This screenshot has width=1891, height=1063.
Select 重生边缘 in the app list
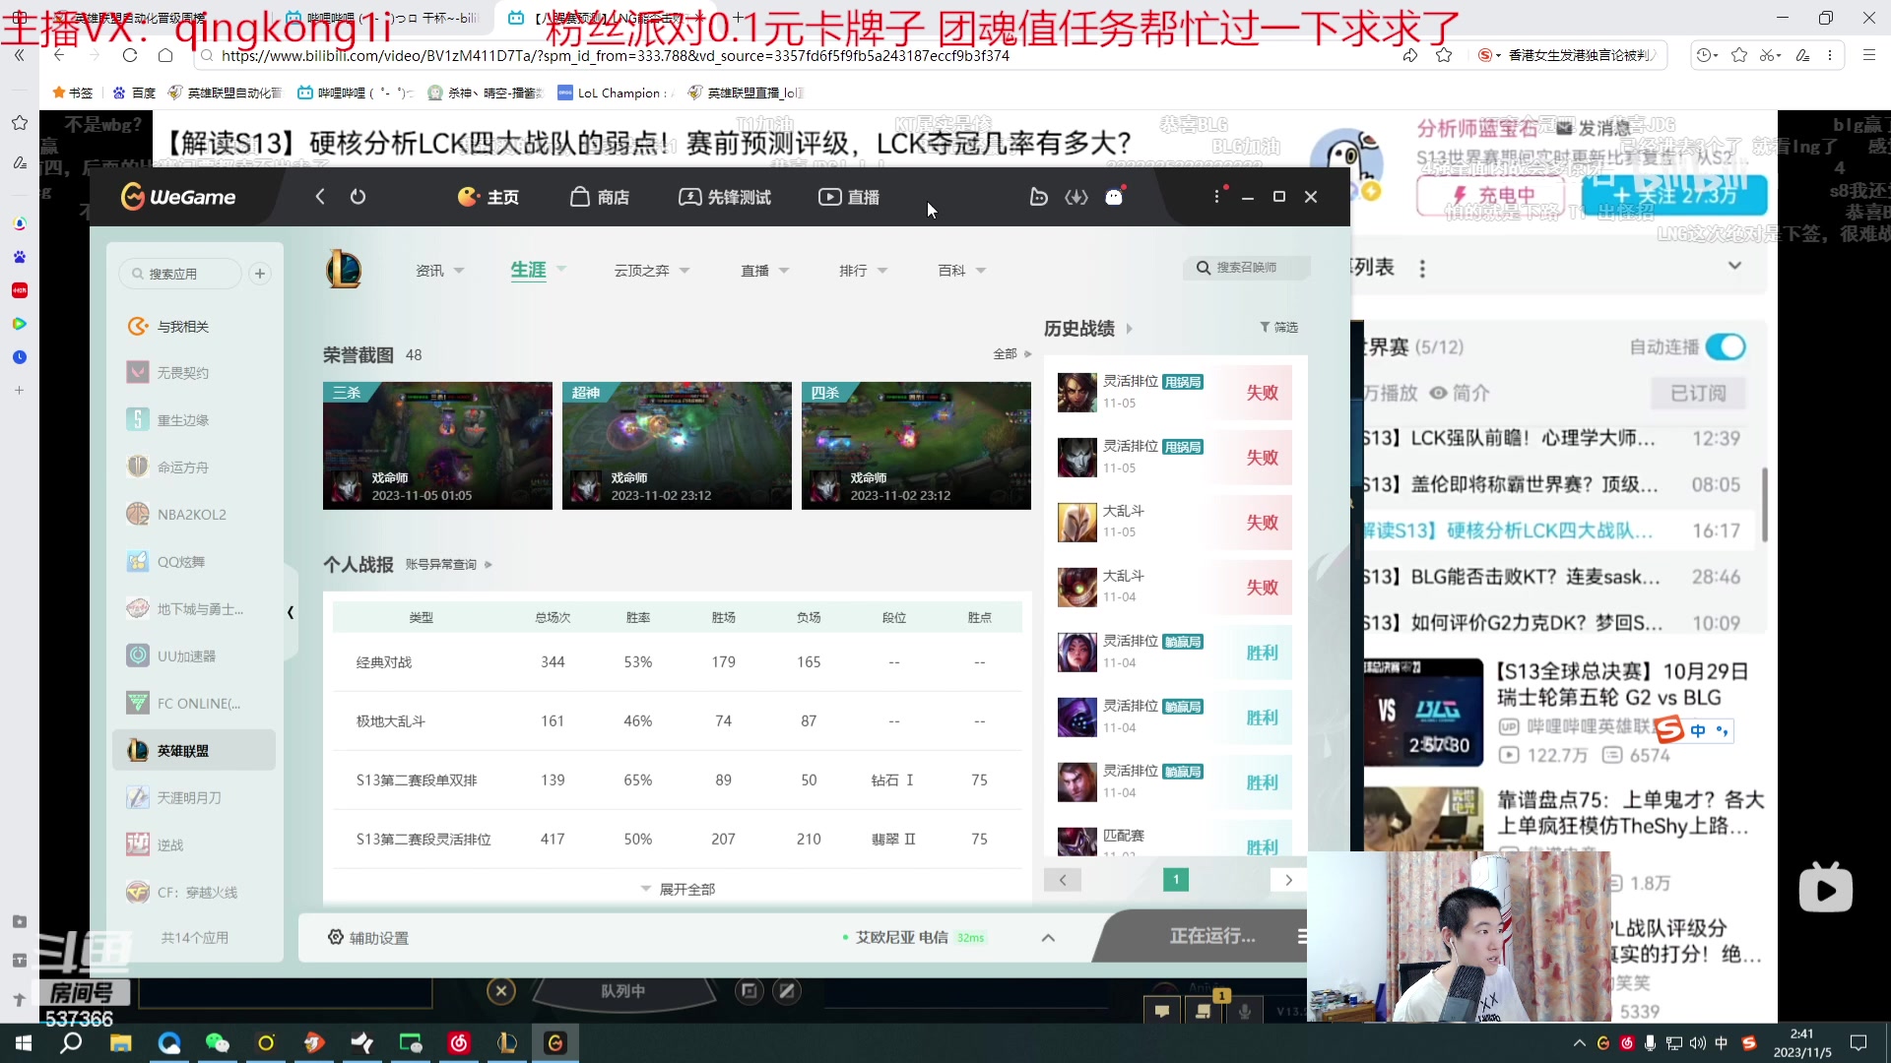tap(193, 420)
